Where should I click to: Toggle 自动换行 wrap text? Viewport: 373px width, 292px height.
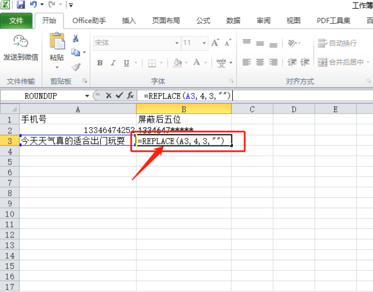click(337, 43)
